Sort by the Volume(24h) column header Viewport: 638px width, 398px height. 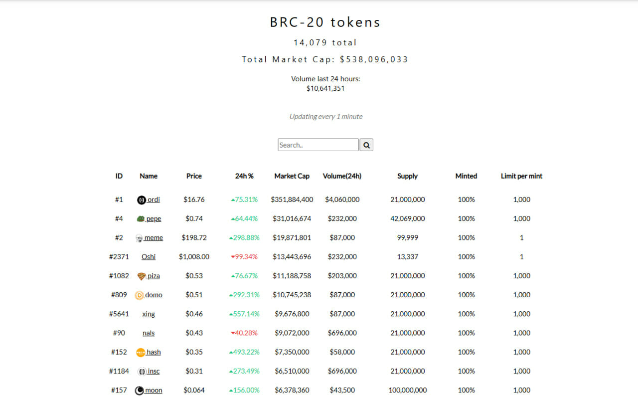point(342,176)
